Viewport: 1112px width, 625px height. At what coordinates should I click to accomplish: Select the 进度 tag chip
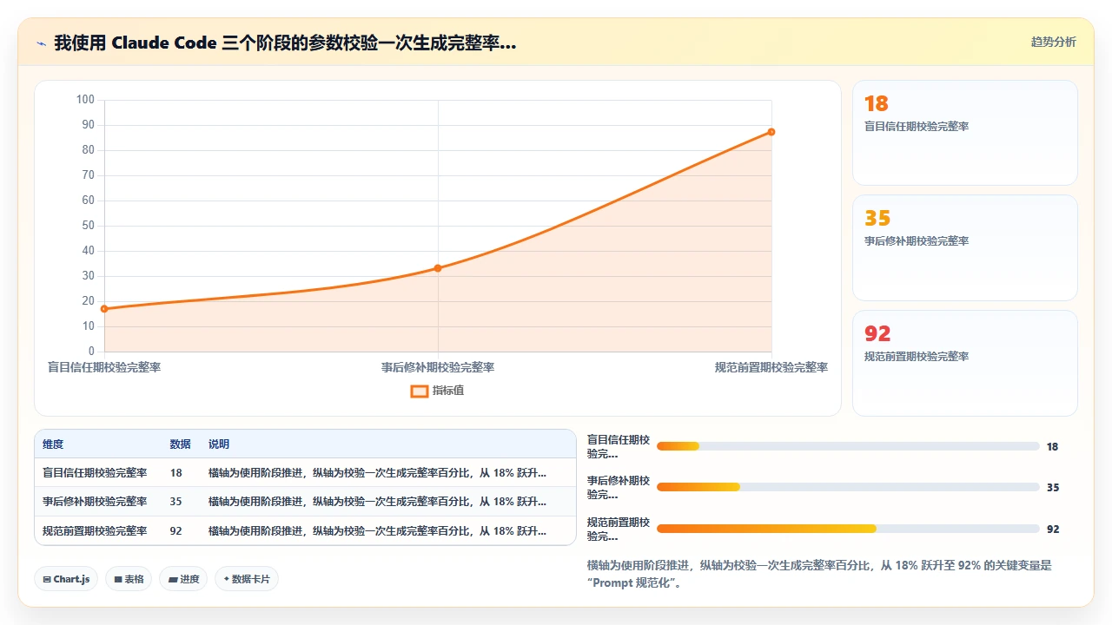point(183,579)
